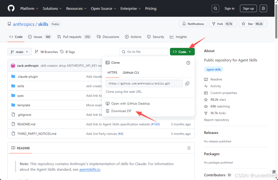Screen dimensions: 278x180
Task: Click the .claude-plugin folder icon
Action: point(13,76)
